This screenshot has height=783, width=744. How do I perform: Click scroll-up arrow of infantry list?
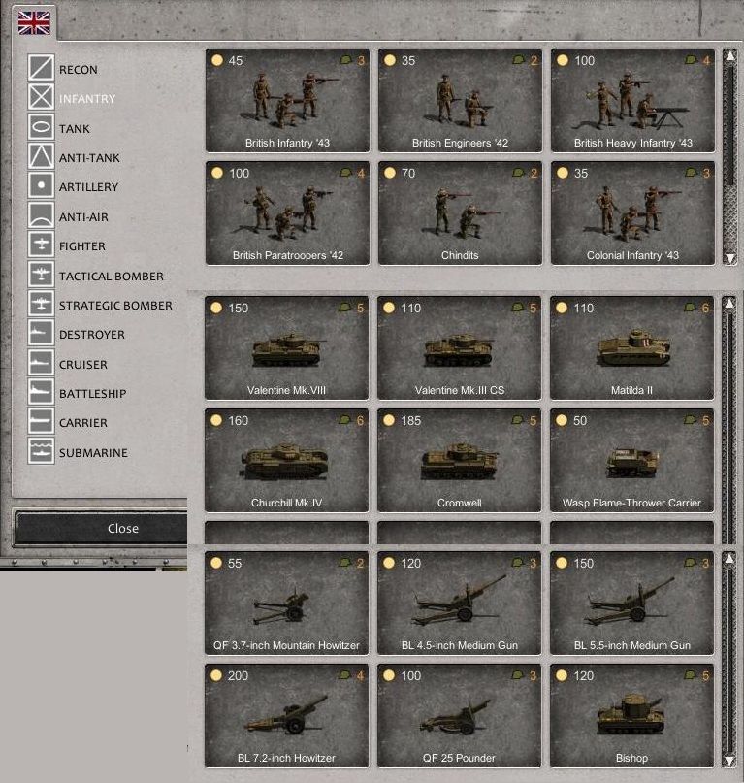point(730,56)
